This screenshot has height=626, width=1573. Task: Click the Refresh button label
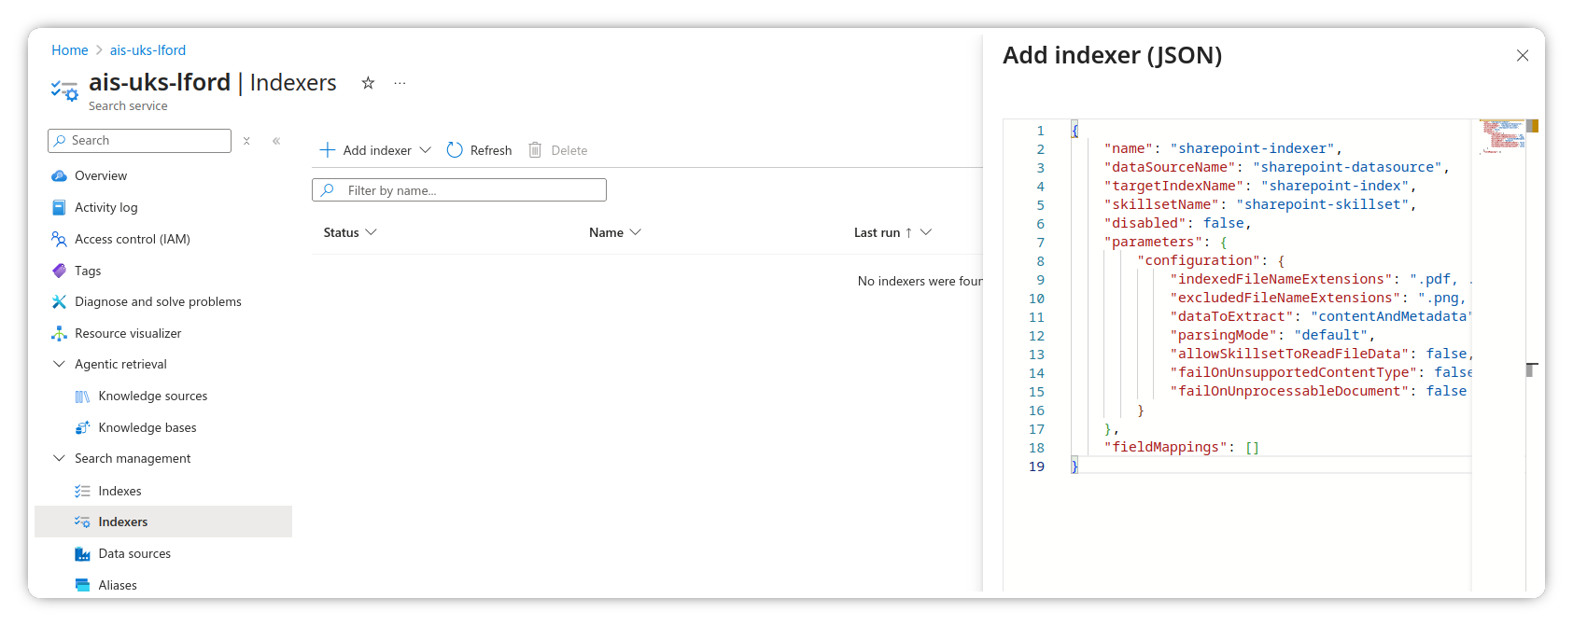pos(491,150)
